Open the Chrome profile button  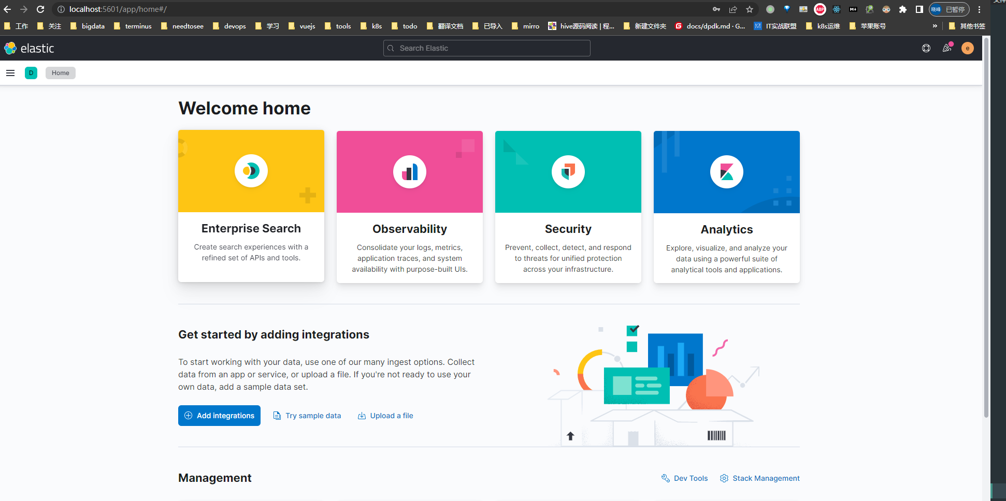tap(949, 9)
